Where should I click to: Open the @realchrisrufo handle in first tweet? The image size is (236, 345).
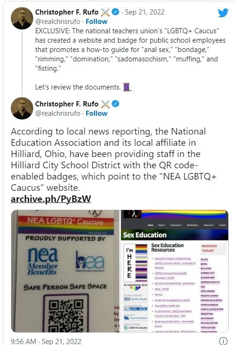[x=58, y=22]
